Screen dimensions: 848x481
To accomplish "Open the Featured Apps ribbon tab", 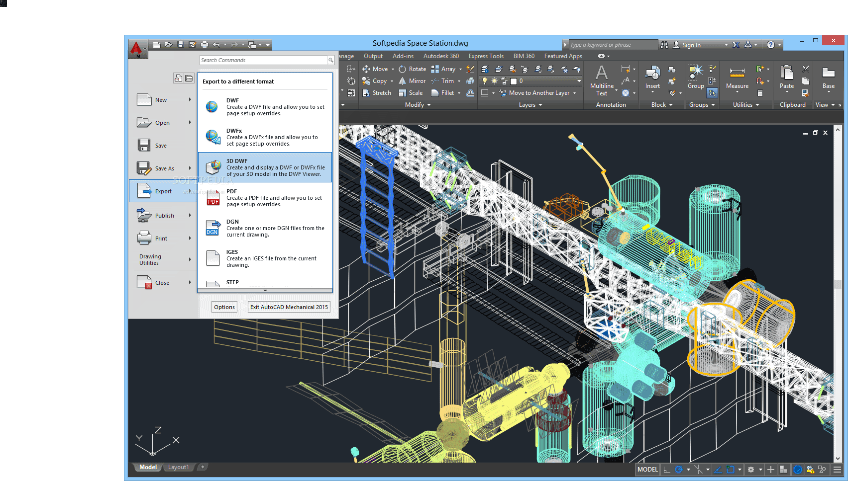I will pos(563,56).
